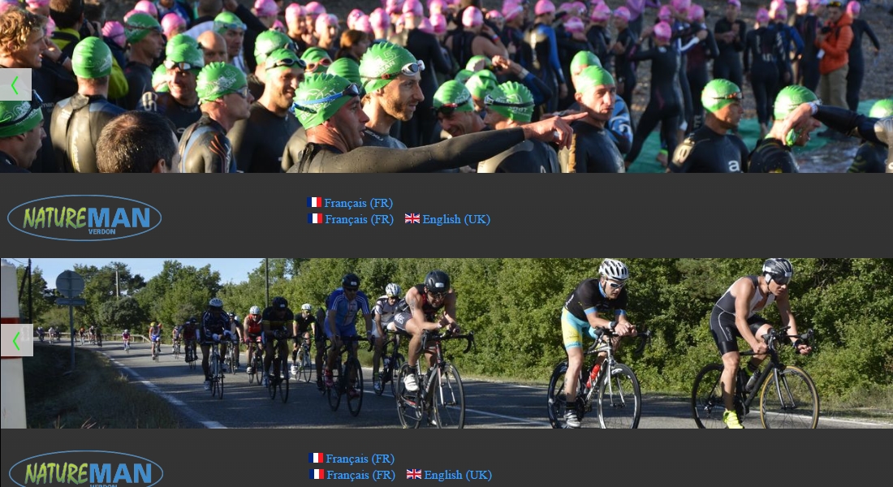Viewport: 893px width, 487px height.
Task: Switch to English (UK) below cyclists photo
Action: click(x=458, y=475)
